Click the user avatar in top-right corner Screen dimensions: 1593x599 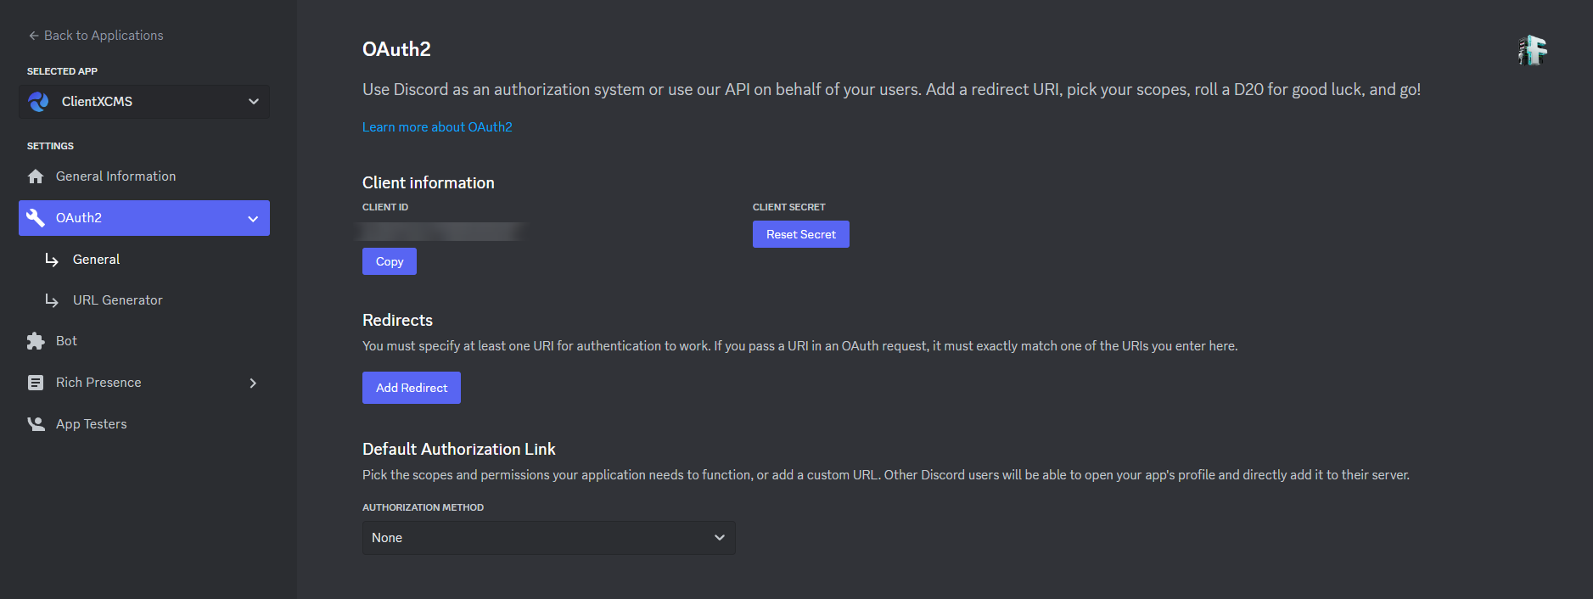tap(1533, 50)
